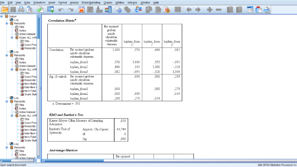Select the Anti-image Matrices title
The height and width of the screenshot is (167, 297).
(63, 150)
